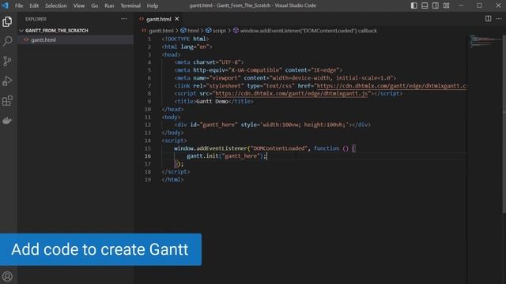
Task: Click 'window.addEventListener' code text
Action: click(x=211, y=148)
